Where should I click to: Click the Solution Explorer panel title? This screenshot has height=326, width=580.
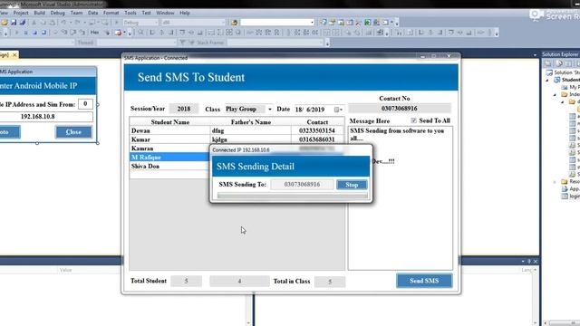[x=560, y=54]
